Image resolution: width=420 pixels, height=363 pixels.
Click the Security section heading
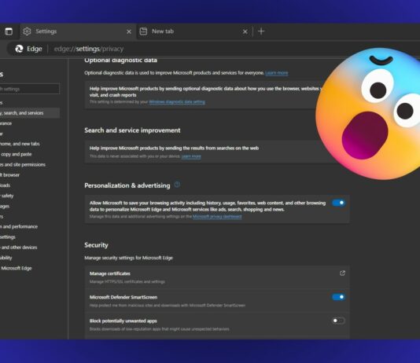[x=96, y=245]
